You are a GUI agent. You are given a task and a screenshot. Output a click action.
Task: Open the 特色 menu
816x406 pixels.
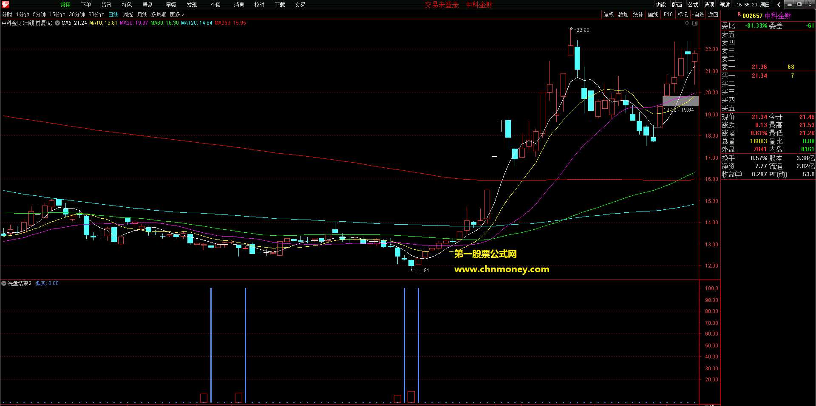[x=127, y=5]
